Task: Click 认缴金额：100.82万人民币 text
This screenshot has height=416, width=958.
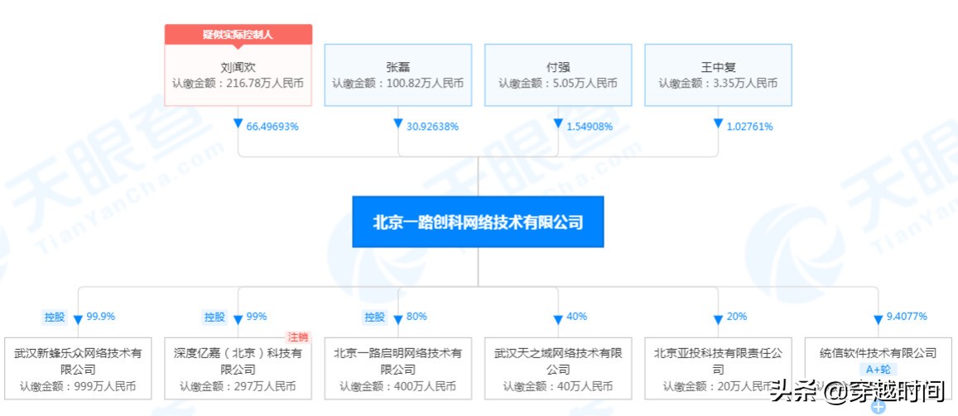Action: tap(397, 84)
